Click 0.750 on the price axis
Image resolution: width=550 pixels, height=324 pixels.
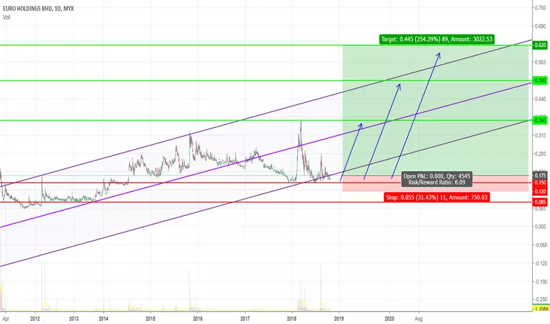[540, 8]
